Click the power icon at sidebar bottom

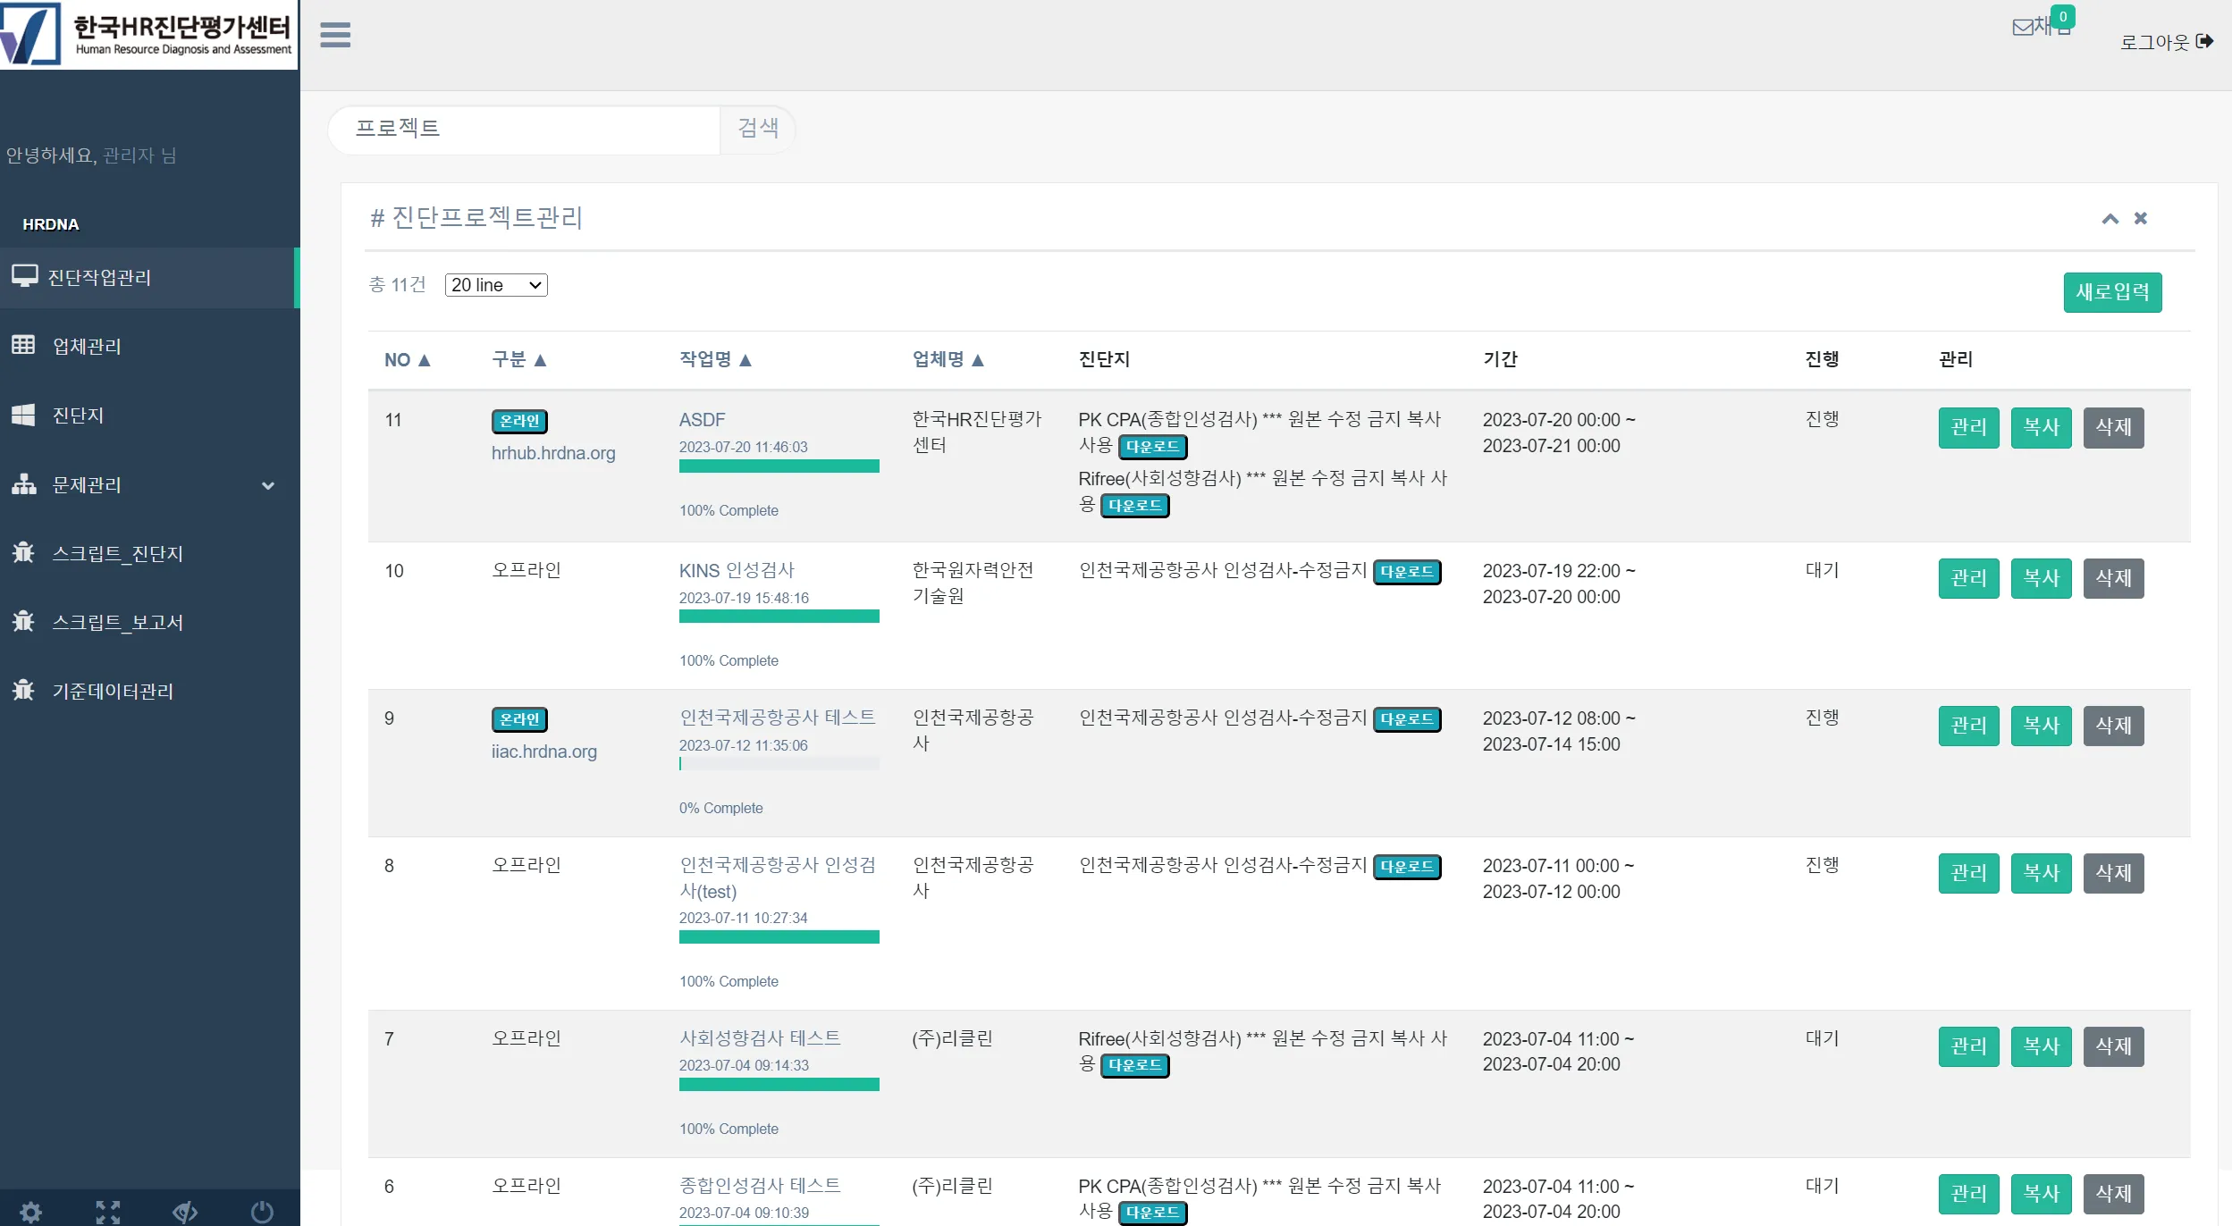260,1212
